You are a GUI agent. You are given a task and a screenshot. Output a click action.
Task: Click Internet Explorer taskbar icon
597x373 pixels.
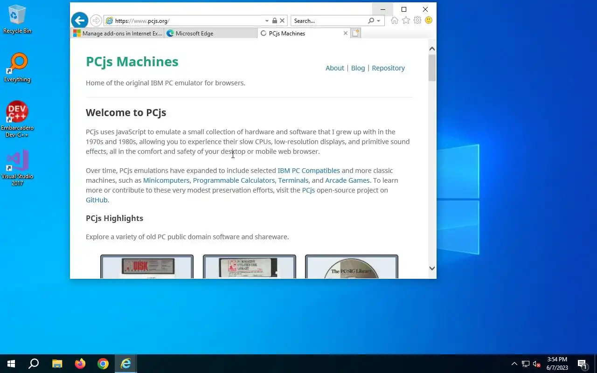click(x=126, y=364)
